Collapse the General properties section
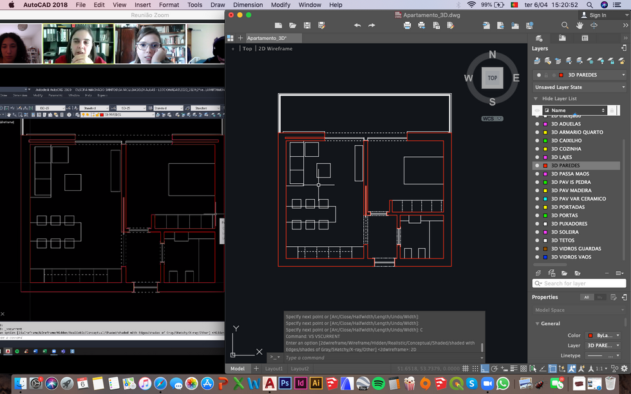631x394 pixels. click(x=537, y=323)
